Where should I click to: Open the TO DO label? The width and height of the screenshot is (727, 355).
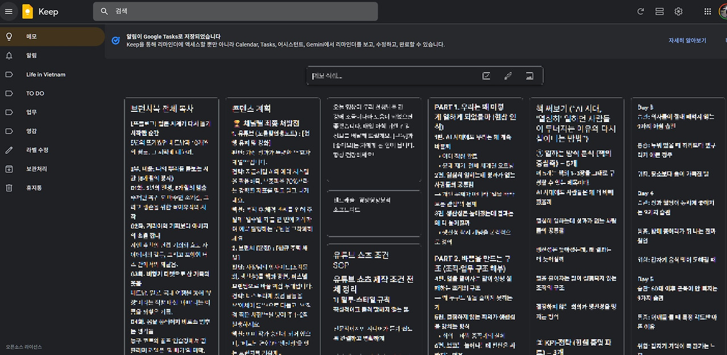pyautogui.click(x=34, y=93)
